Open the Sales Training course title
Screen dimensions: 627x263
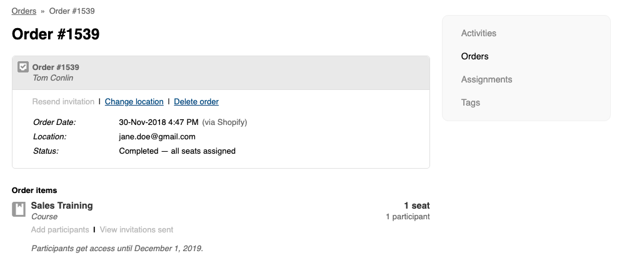[62, 206]
